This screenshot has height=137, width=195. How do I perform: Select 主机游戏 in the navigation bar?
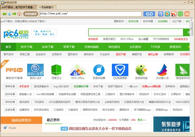[135, 47]
